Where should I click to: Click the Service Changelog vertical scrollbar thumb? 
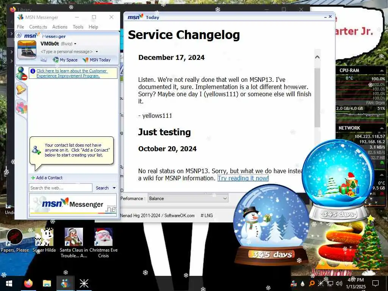click(317, 97)
